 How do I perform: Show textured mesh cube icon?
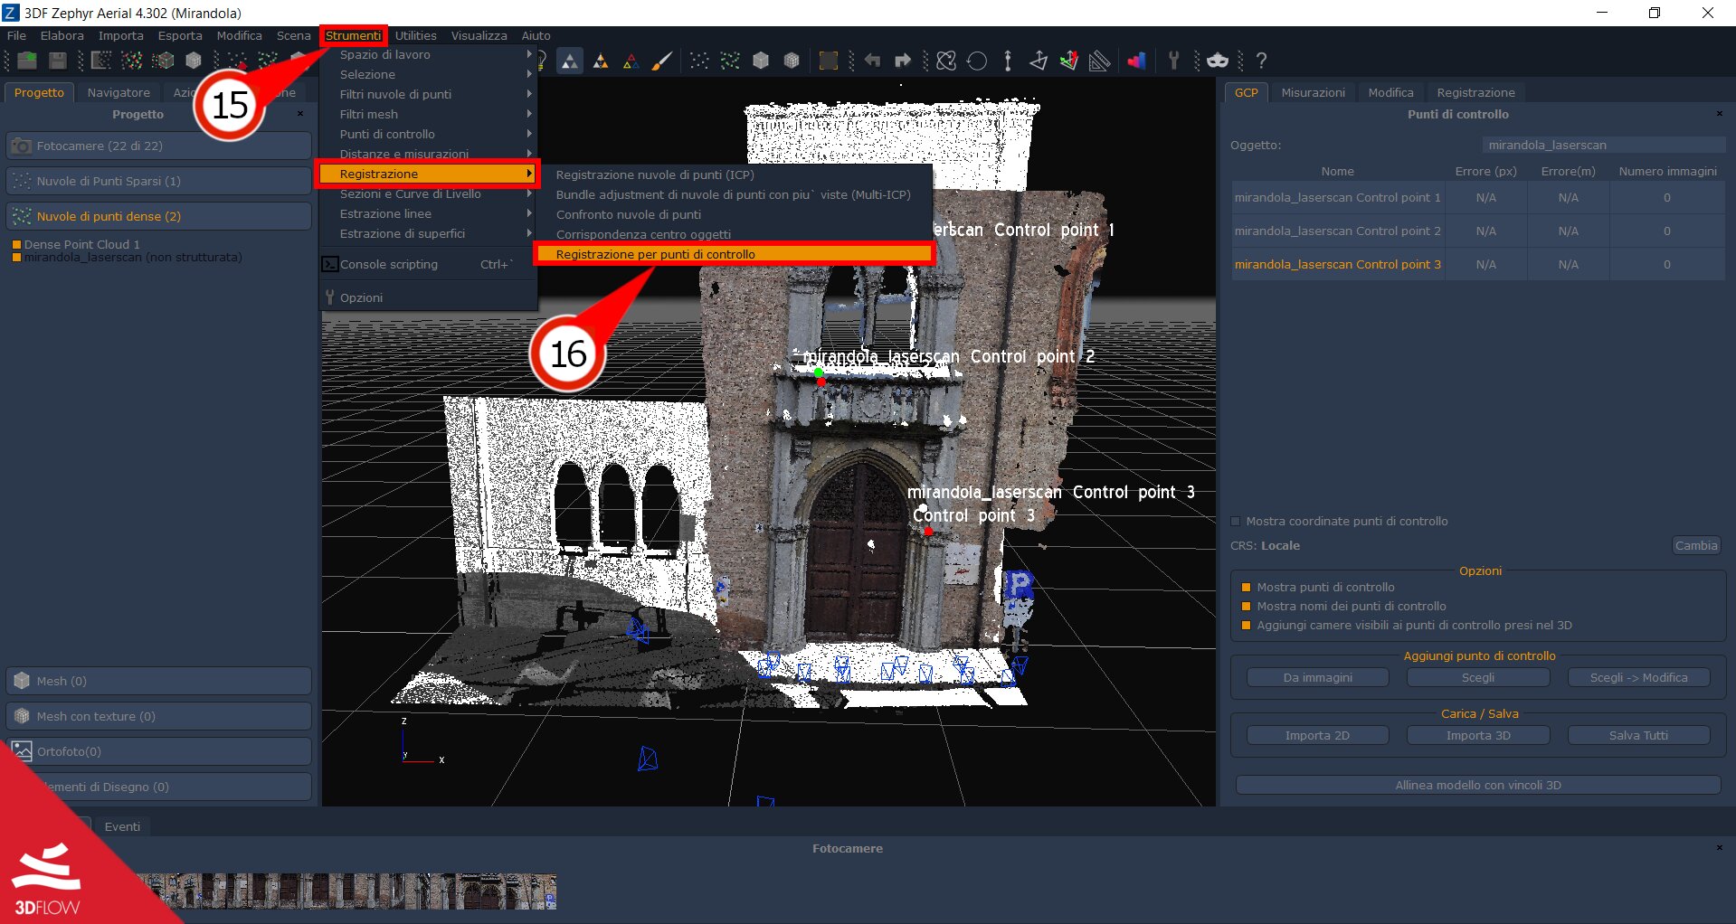pyautogui.click(x=792, y=61)
